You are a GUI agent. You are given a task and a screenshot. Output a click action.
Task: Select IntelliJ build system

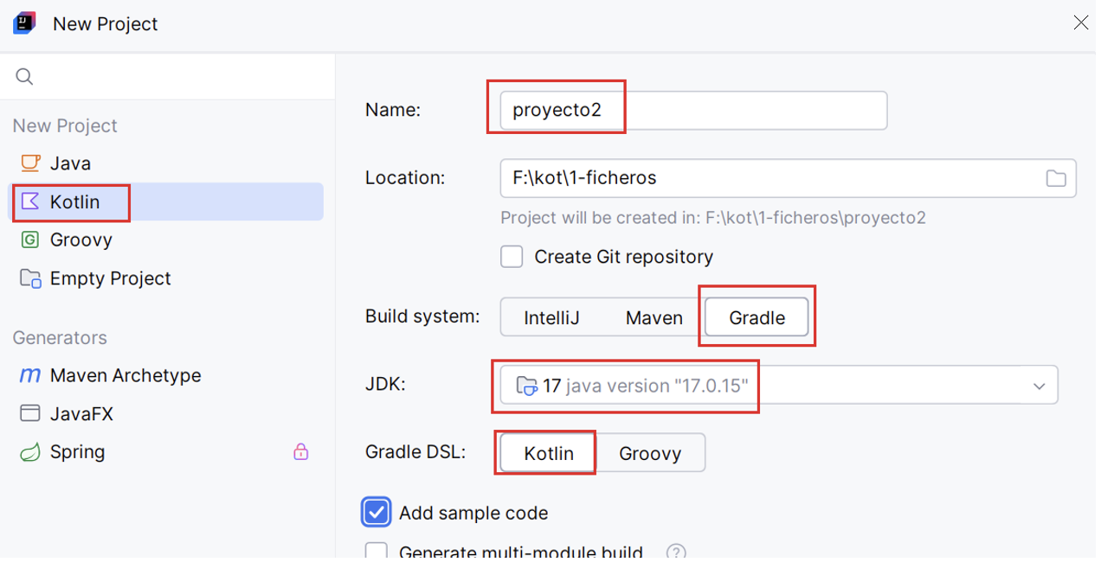pyautogui.click(x=551, y=317)
